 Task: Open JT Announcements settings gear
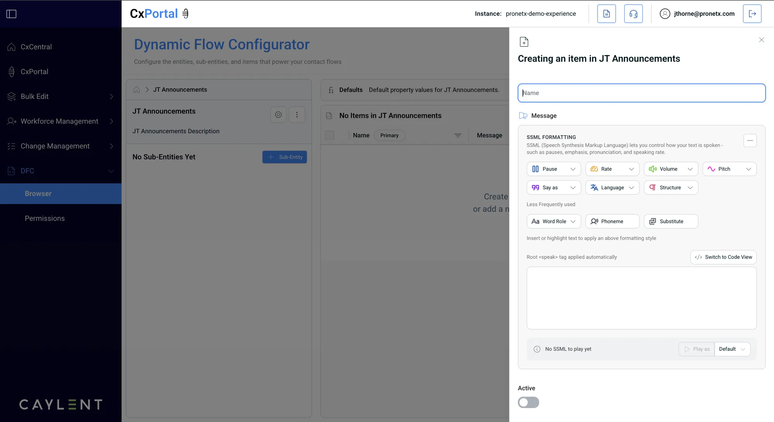(x=278, y=115)
